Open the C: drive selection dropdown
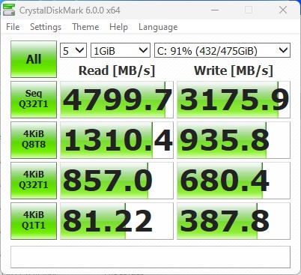 pos(222,50)
